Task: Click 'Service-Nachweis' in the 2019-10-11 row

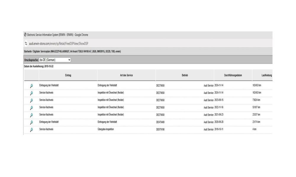Action: [x=46, y=129]
